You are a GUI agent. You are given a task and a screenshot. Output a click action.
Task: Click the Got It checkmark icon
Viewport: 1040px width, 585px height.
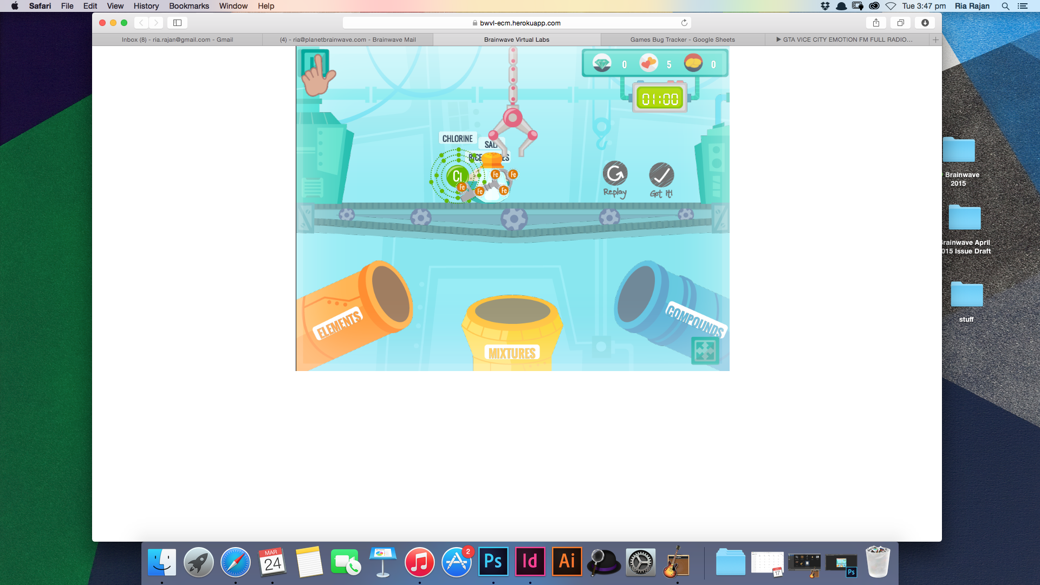tap(661, 175)
